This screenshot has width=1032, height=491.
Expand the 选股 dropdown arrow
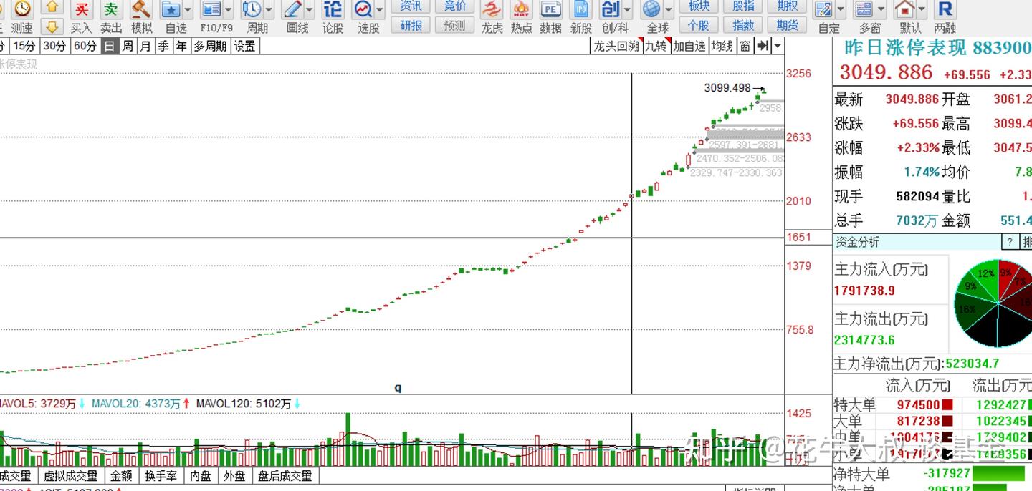[x=380, y=10]
